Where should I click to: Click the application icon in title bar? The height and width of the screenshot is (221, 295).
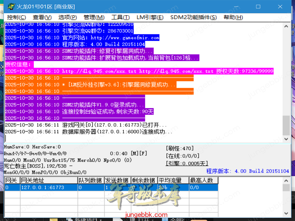click(x=11, y=6)
